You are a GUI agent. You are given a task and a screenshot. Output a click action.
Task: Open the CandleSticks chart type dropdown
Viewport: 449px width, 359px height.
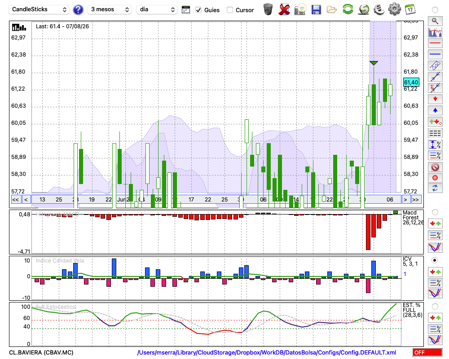tap(39, 9)
